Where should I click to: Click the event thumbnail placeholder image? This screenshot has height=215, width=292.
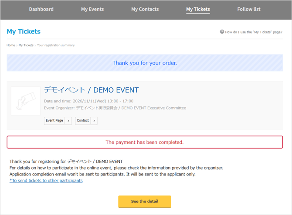click(x=25, y=101)
